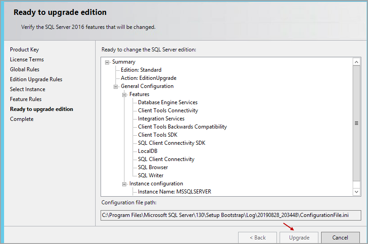Click 'Ready to change the SQL Server edition:' label
The height and width of the screenshot is (244, 368).
click(149, 50)
